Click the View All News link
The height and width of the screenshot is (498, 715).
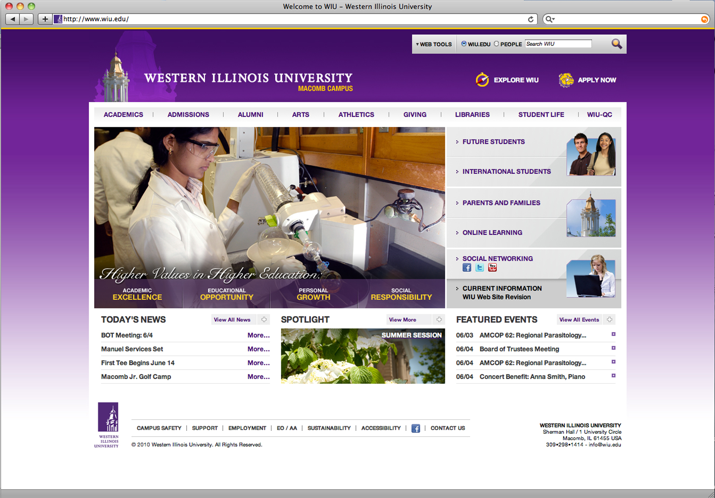coord(232,320)
